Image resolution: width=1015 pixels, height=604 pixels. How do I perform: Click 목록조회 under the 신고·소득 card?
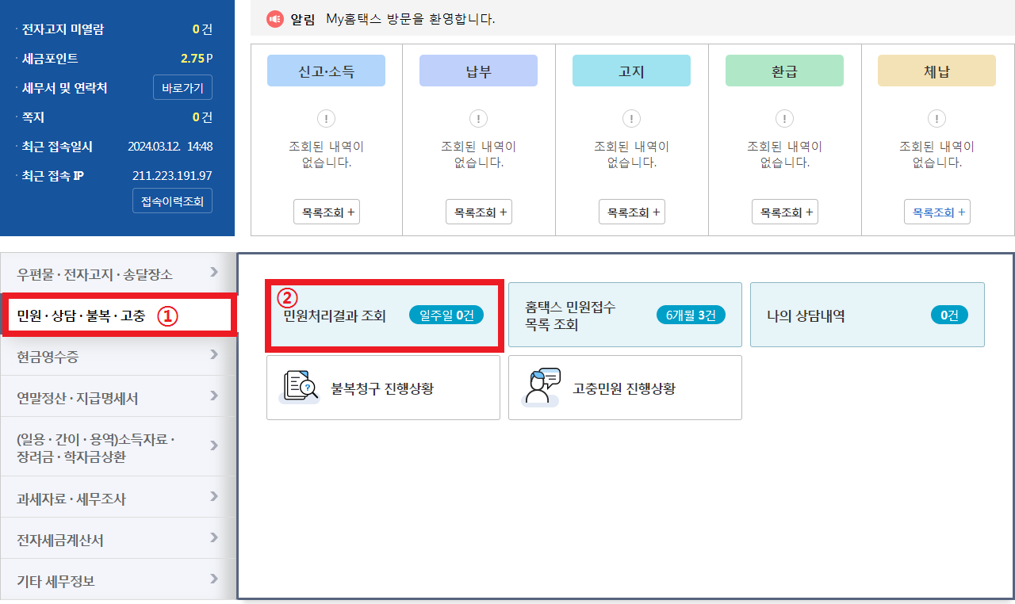(326, 212)
